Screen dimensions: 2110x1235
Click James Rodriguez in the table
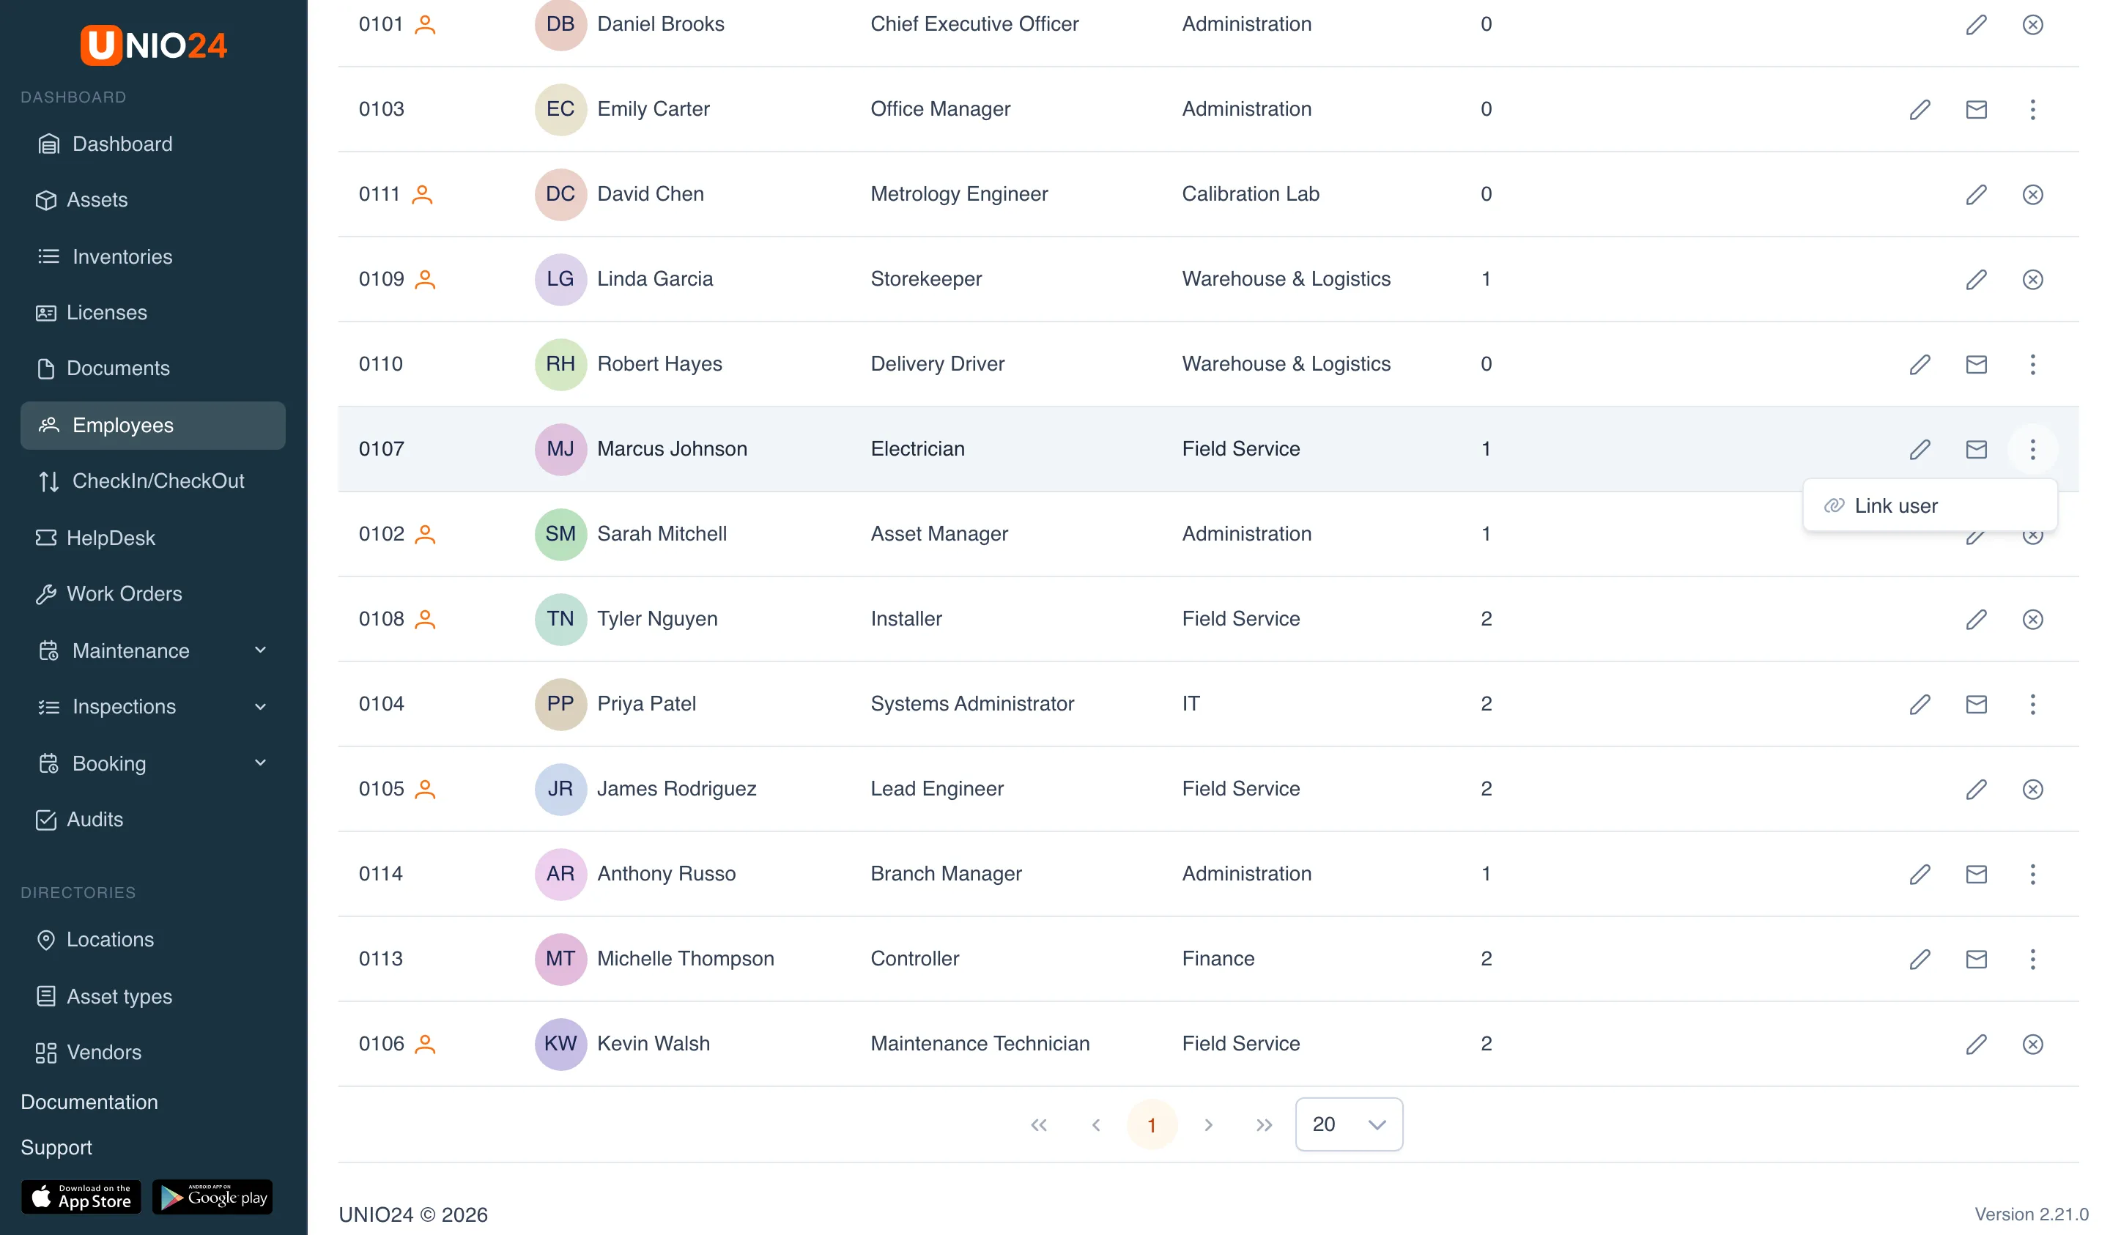pyautogui.click(x=676, y=789)
